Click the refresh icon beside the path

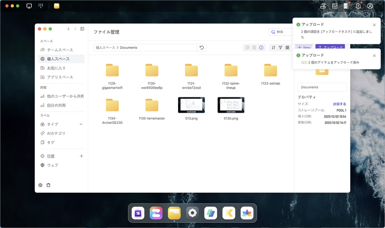coord(202,48)
